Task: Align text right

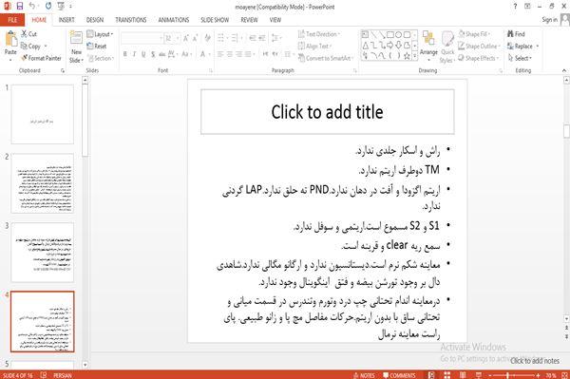Action: coord(238,54)
